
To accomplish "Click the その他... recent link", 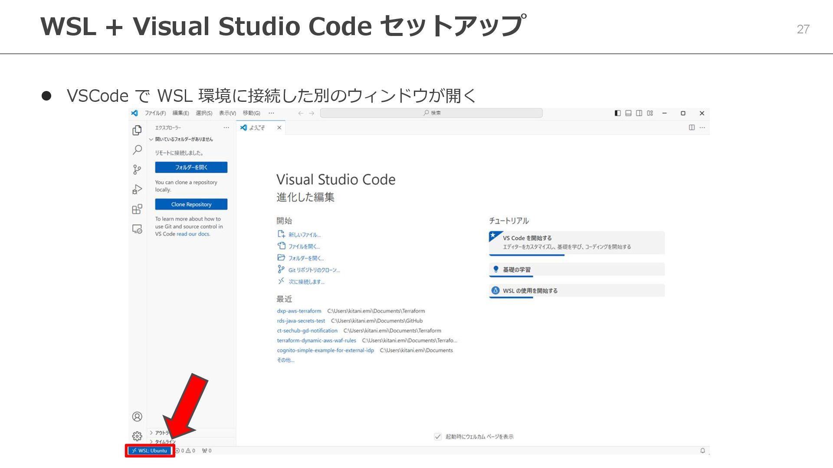I will click(285, 360).
